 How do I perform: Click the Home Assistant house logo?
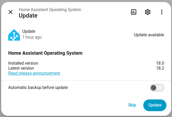[x=14, y=35]
